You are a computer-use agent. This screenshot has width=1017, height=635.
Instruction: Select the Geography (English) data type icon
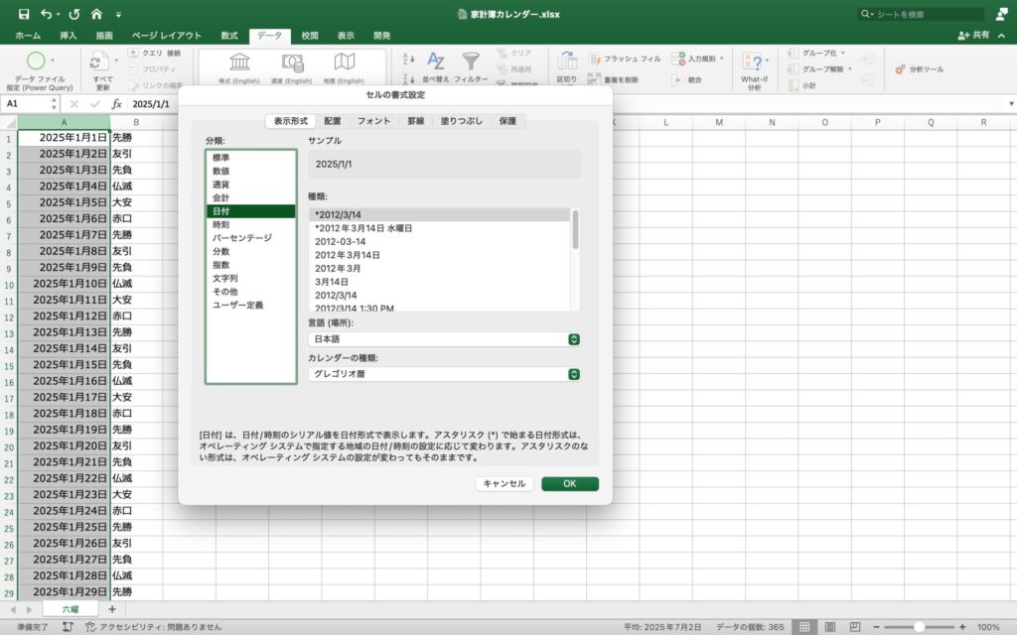pos(345,62)
